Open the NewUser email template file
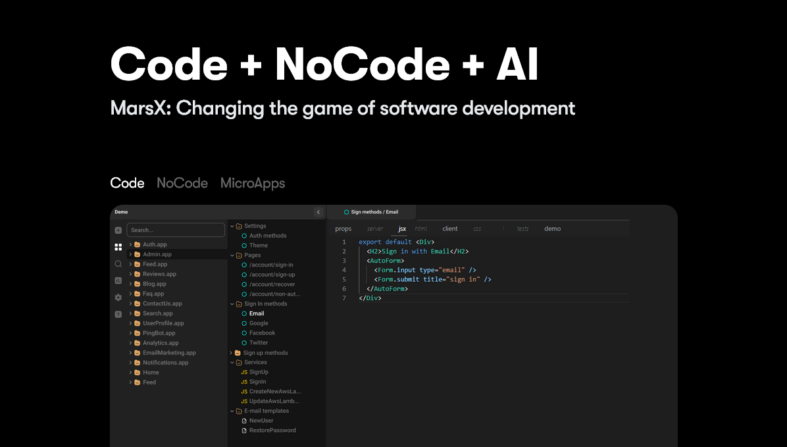The width and height of the screenshot is (787, 447). (x=261, y=421)
